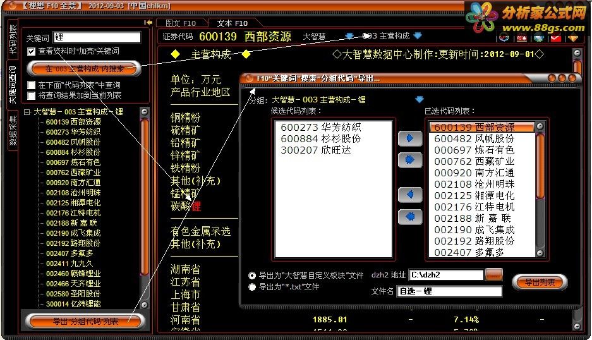
Task: Uncheck the highlight keyword when viewing checkbox
Action: click(32, 51)
